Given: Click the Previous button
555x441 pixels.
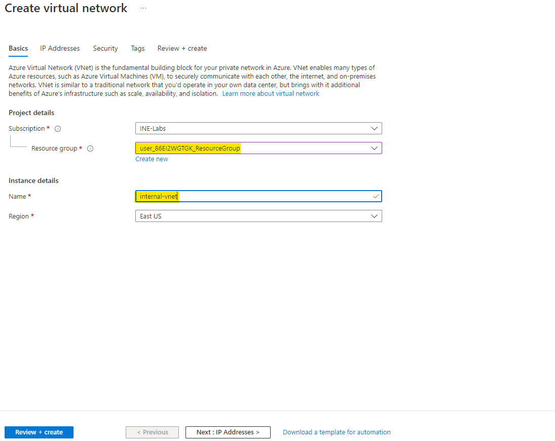Looking at the screenshot, I should point(152,432).
